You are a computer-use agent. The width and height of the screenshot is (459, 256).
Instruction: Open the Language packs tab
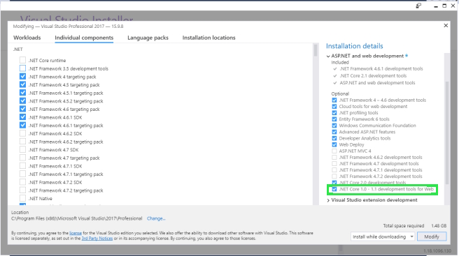click(148, 38)
